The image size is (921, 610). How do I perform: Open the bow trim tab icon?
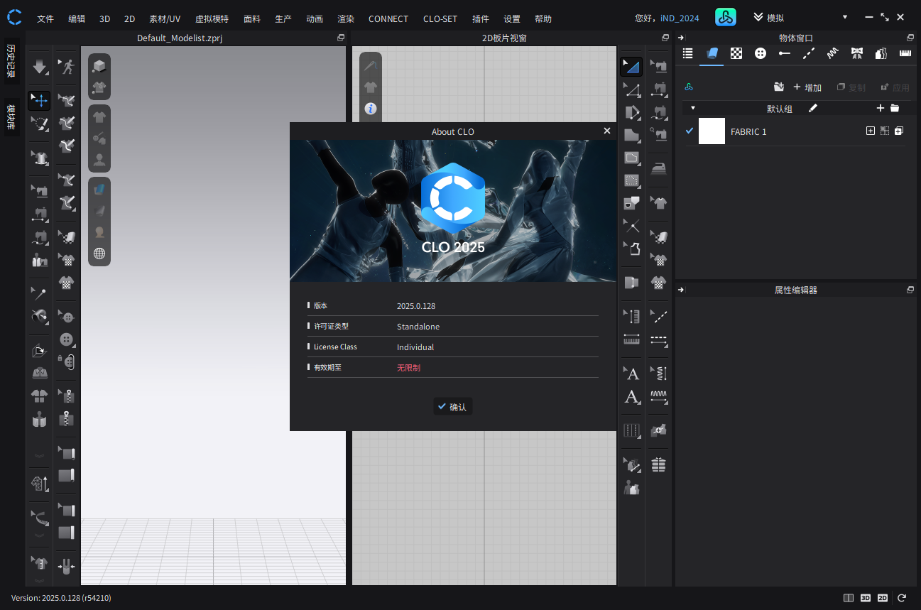pos(856,53)
